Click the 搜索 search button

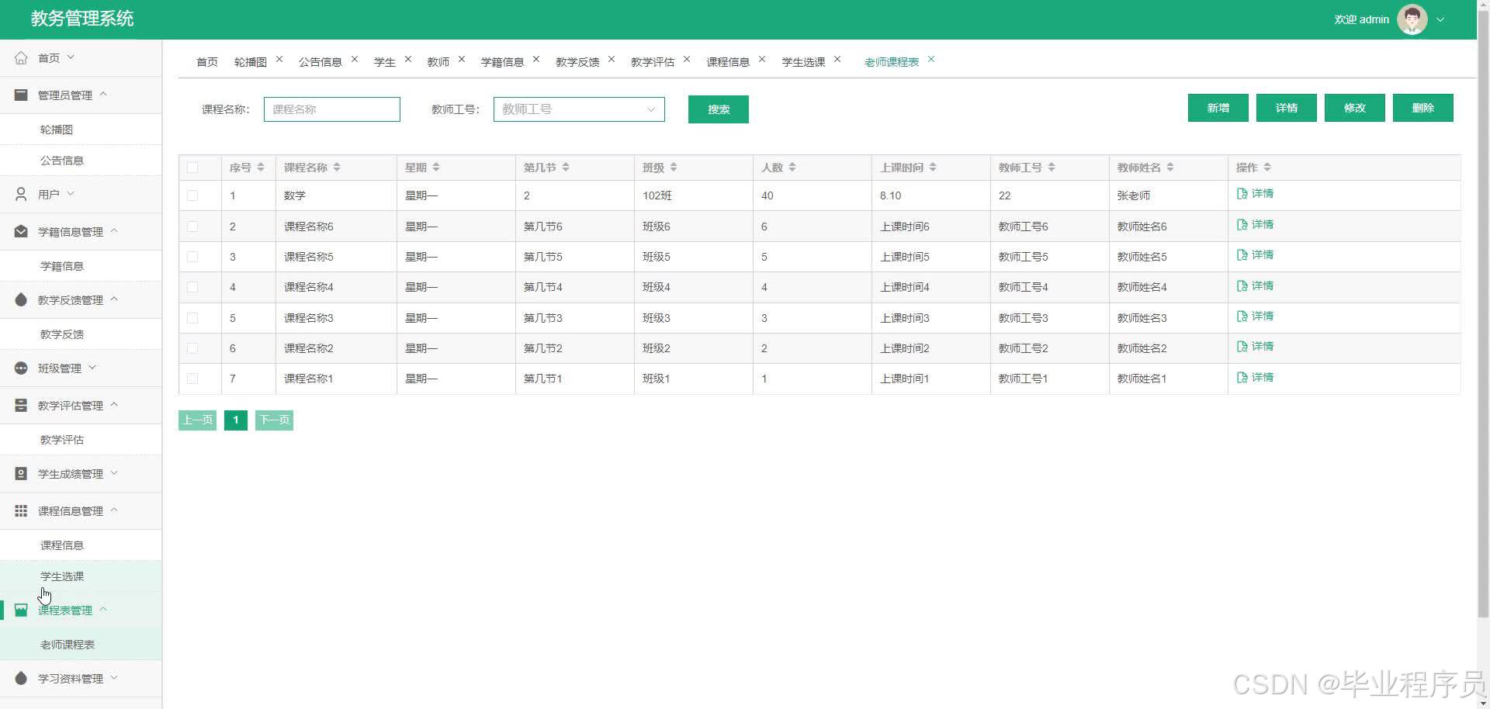coord(719,109)
